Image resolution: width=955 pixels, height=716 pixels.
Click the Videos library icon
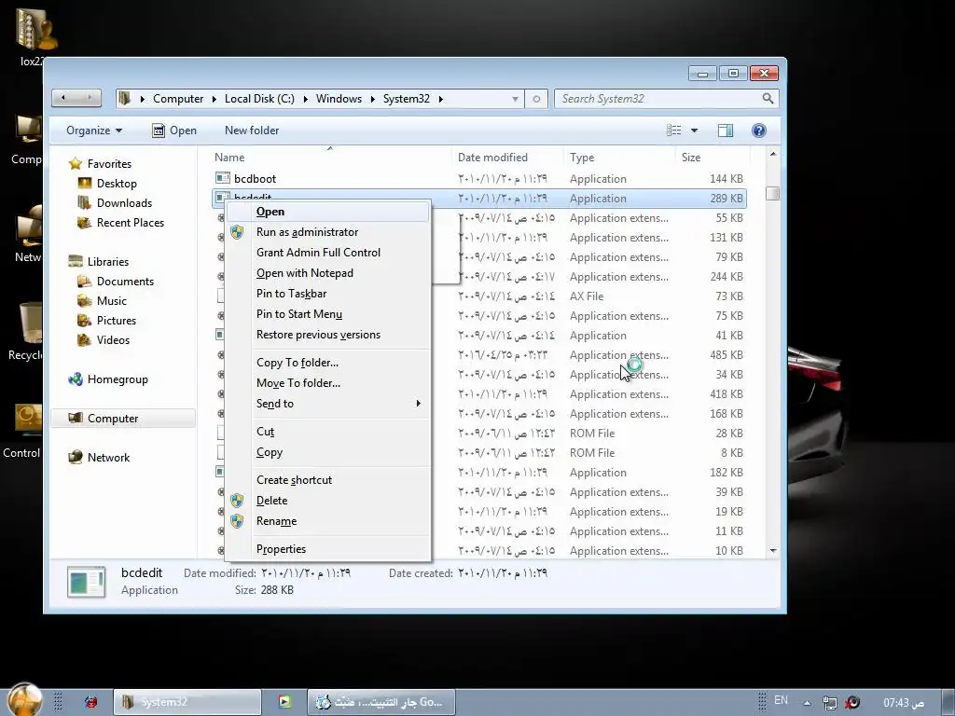[x=85, y=339]
